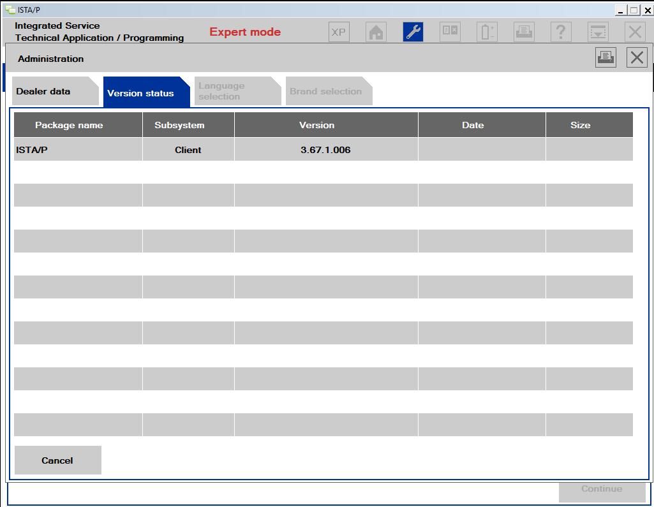Go to home screen via house icon
The image size is (654, 507).
376,32
